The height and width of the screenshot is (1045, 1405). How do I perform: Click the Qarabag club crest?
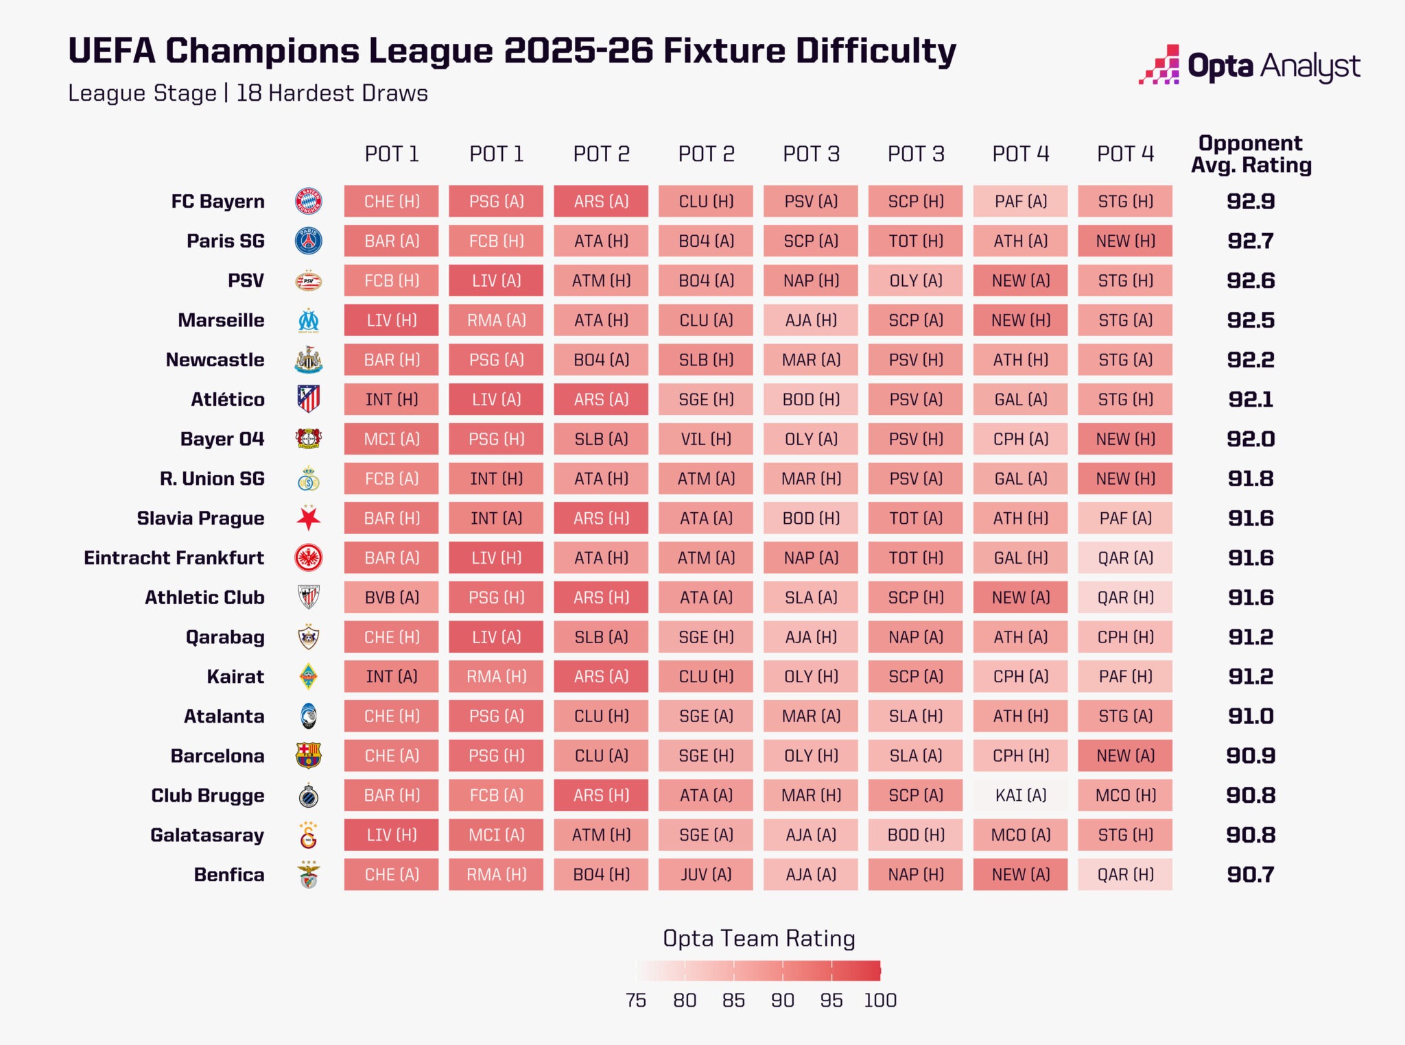click(x=309, y=637)
